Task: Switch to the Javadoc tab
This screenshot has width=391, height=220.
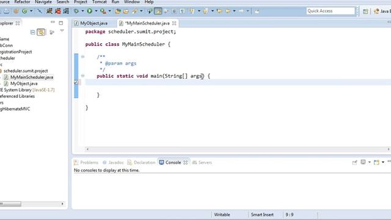Action: (113, 163)
